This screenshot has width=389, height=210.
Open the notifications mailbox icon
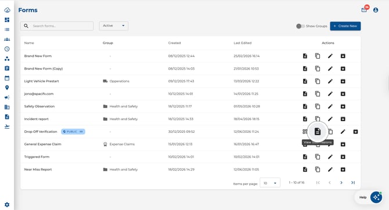click(x=364, y=10)
